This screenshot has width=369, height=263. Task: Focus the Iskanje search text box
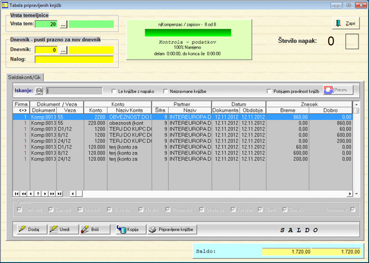74,91
